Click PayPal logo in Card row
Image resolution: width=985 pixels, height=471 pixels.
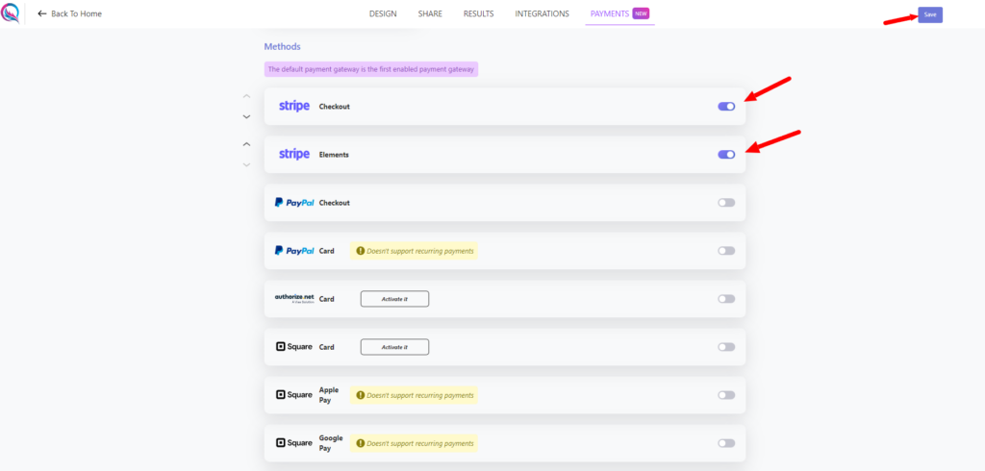(294, 251)
